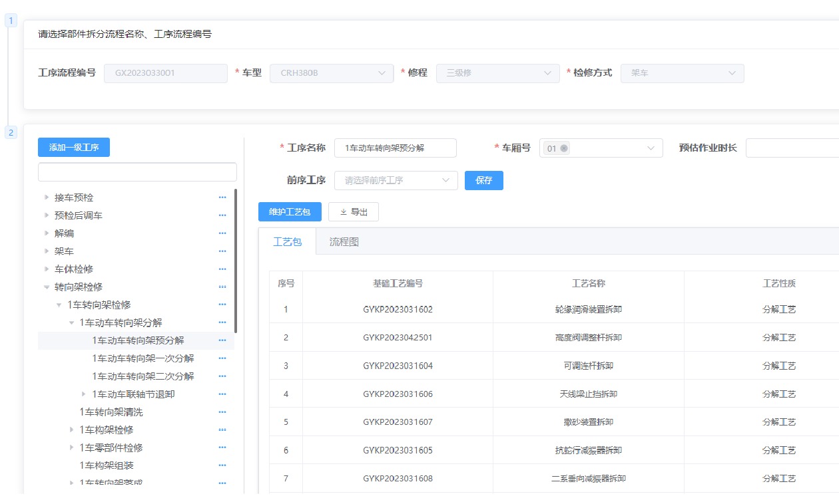
Task: Expand the 预检后调车 tree node
Action: (x=47, y=215)
